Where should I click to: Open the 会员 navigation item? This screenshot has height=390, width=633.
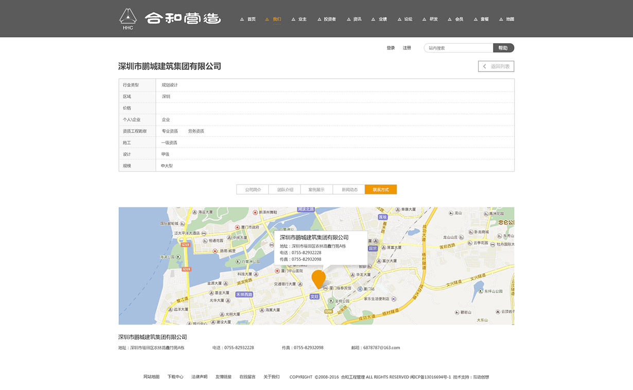click(459, 20)
